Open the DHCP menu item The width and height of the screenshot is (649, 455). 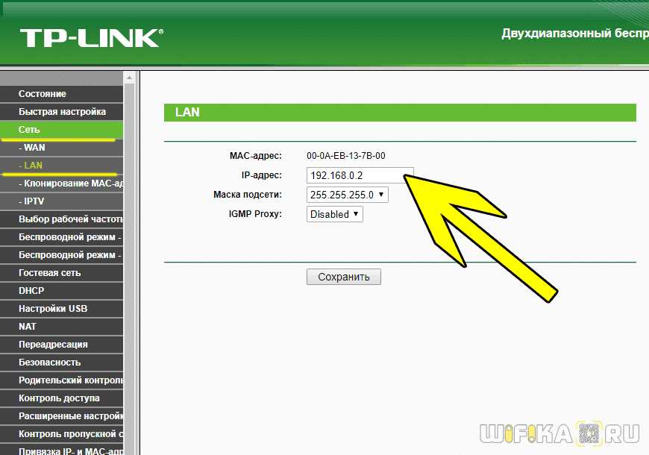[x=62, y=291]
